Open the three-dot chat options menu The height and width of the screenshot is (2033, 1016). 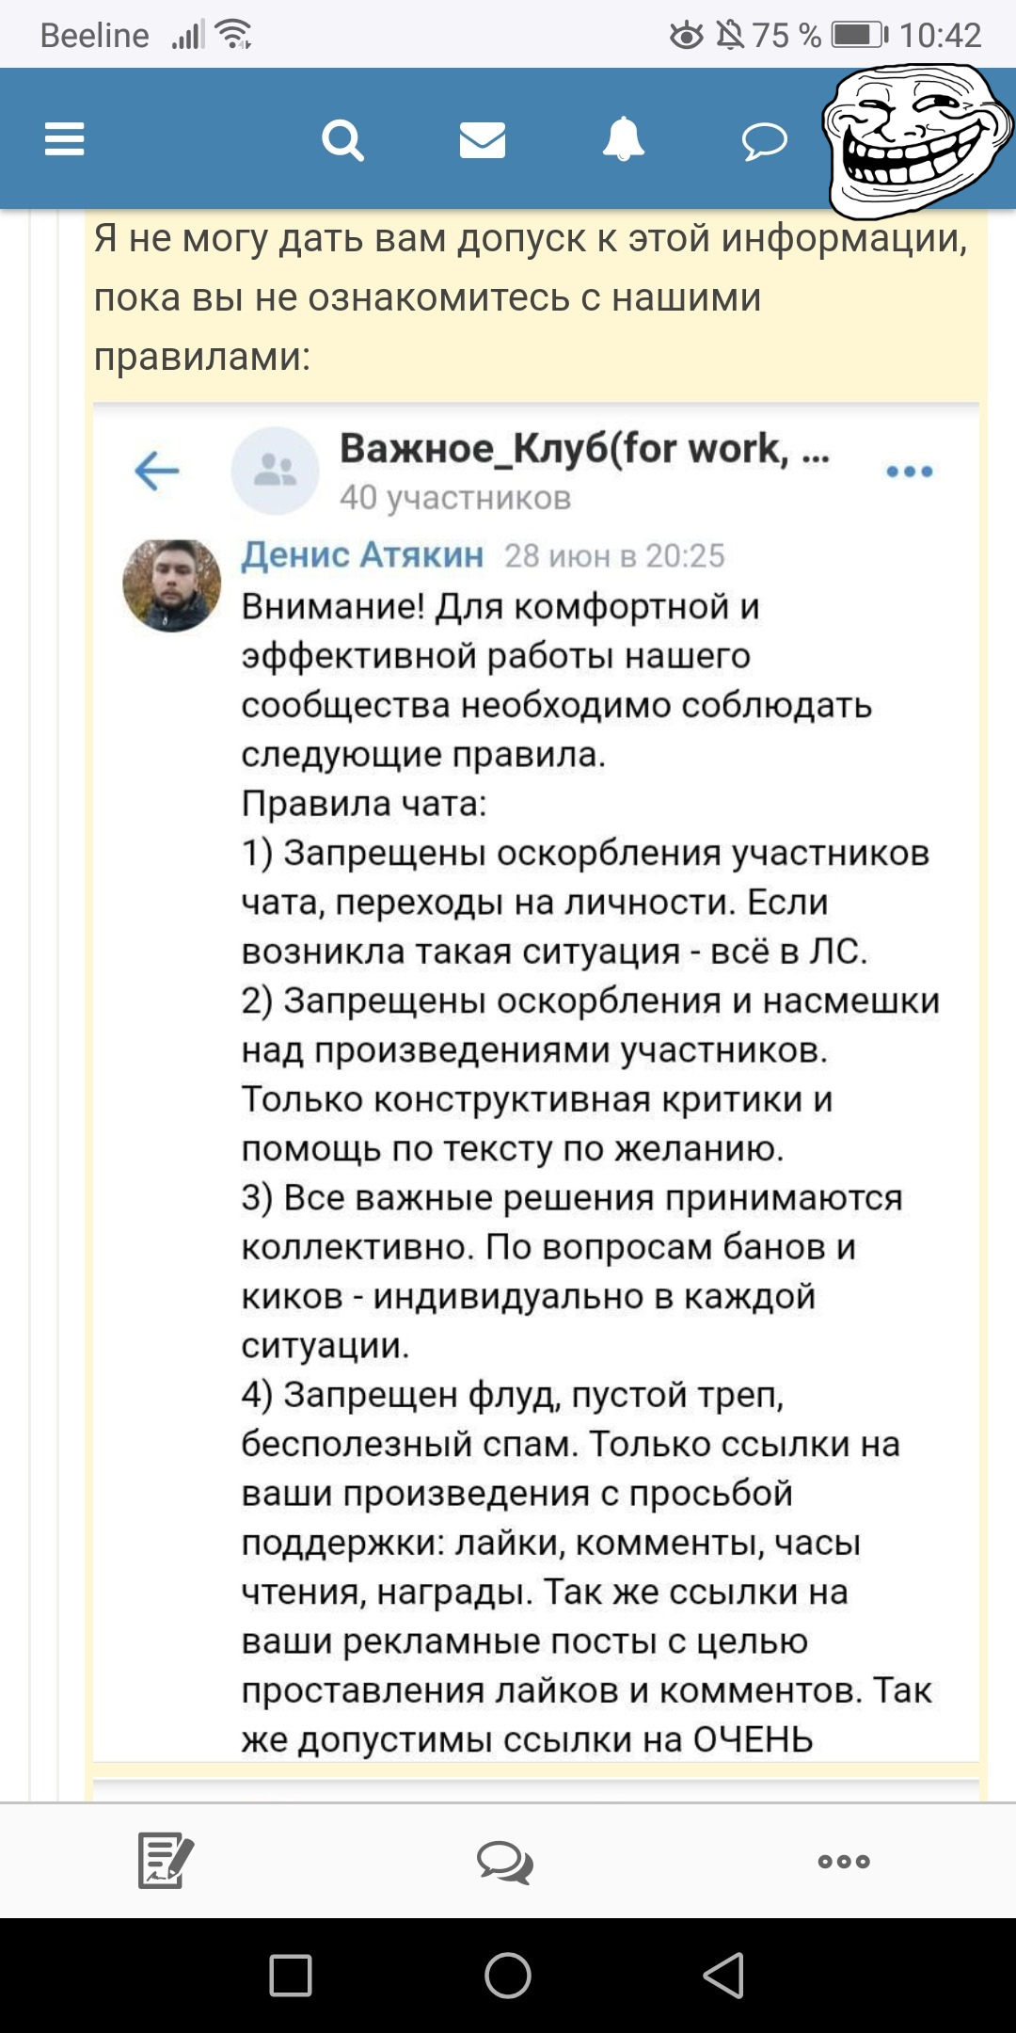point(909,471)
